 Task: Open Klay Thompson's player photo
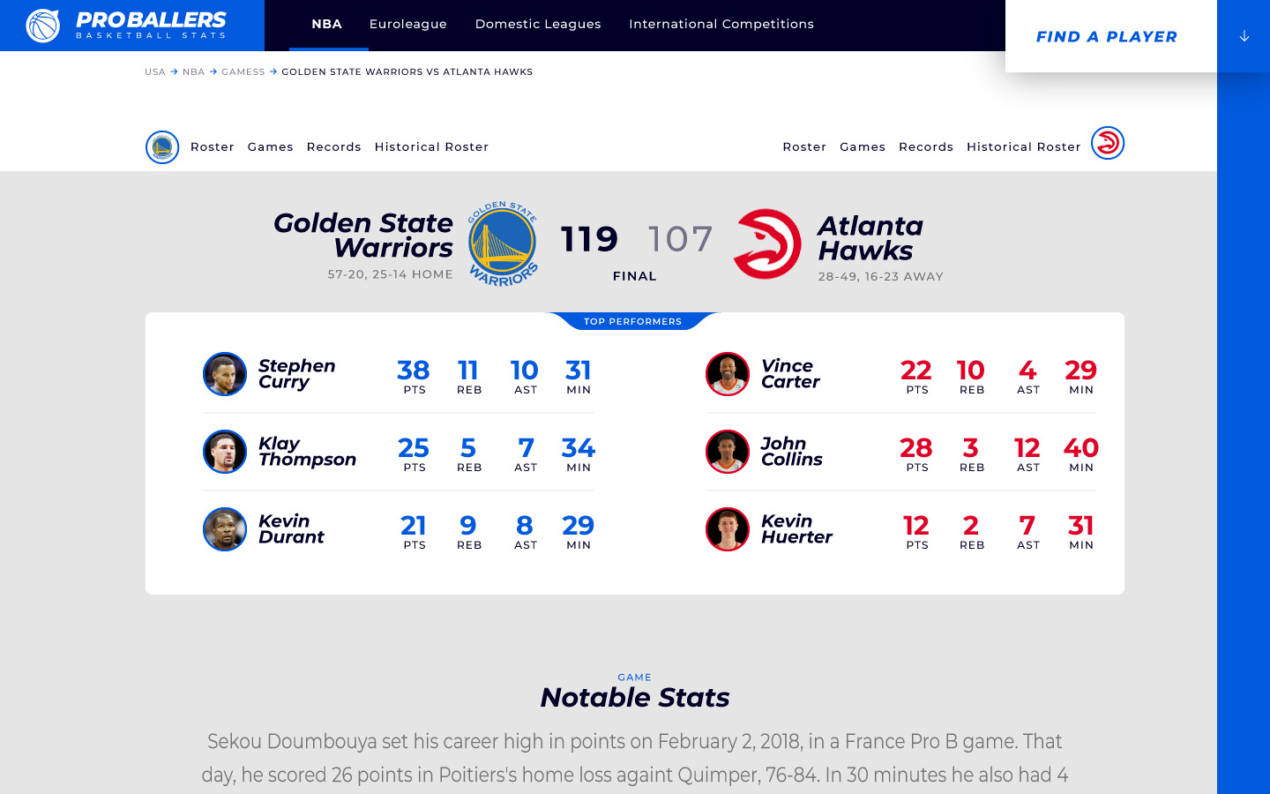click(x=225, y=452)
